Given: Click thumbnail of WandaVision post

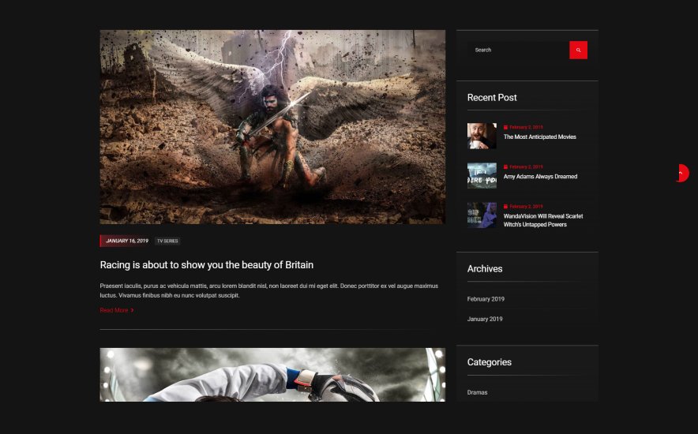Looking at the screenshot, I should coord(482,215).
